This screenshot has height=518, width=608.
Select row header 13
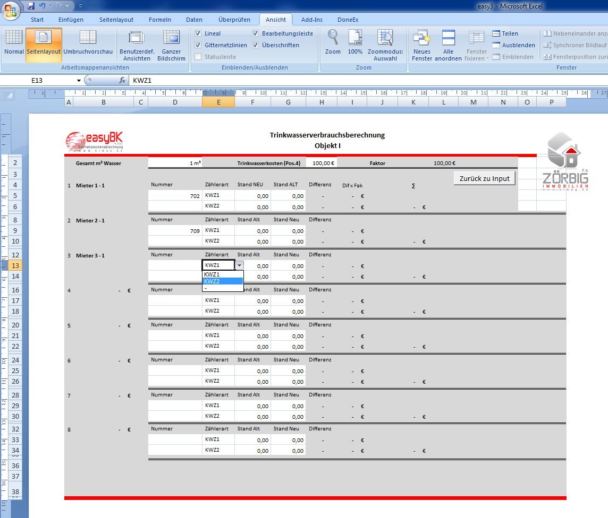[x=15, y=265]
